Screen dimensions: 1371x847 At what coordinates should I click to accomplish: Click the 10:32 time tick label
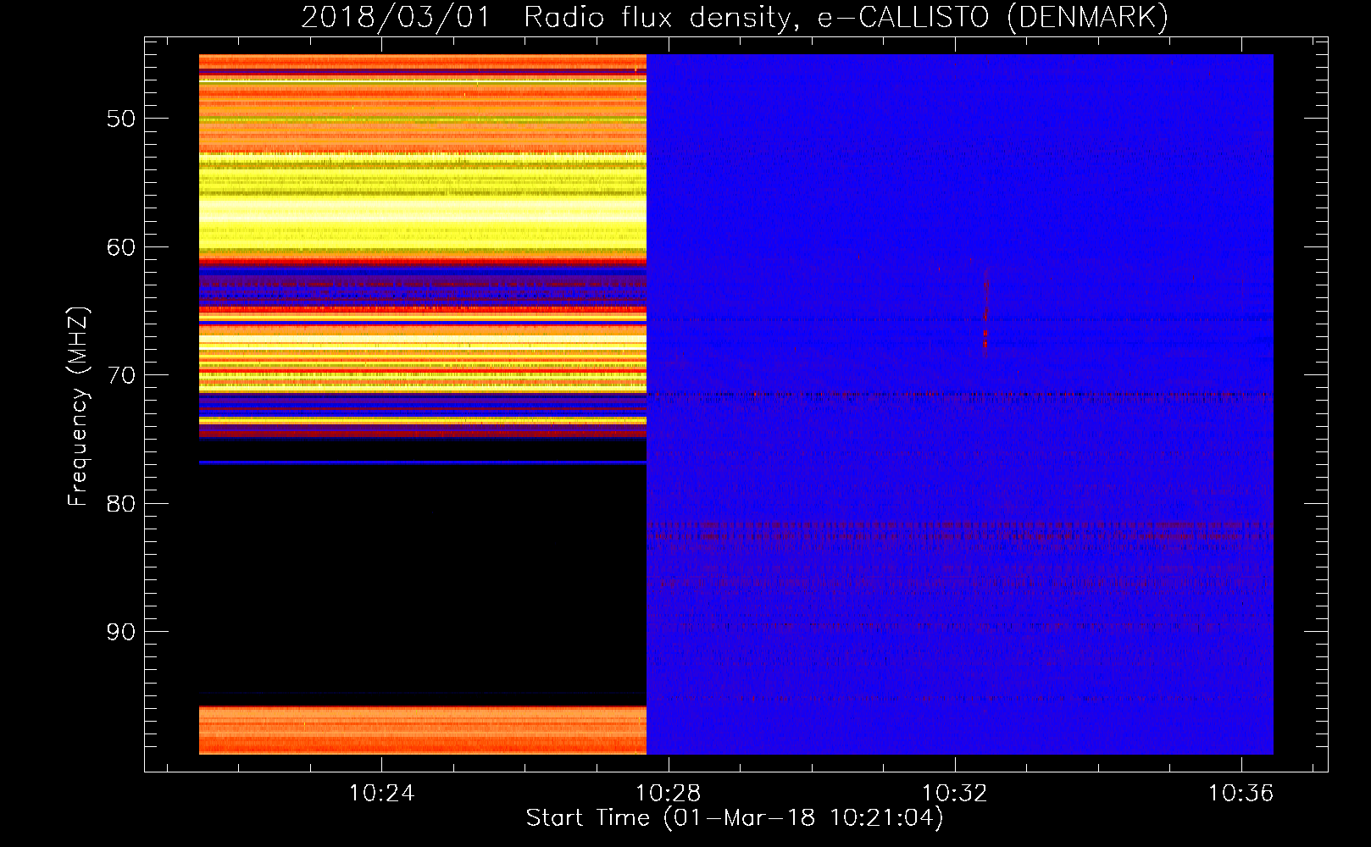click(954, 794)
